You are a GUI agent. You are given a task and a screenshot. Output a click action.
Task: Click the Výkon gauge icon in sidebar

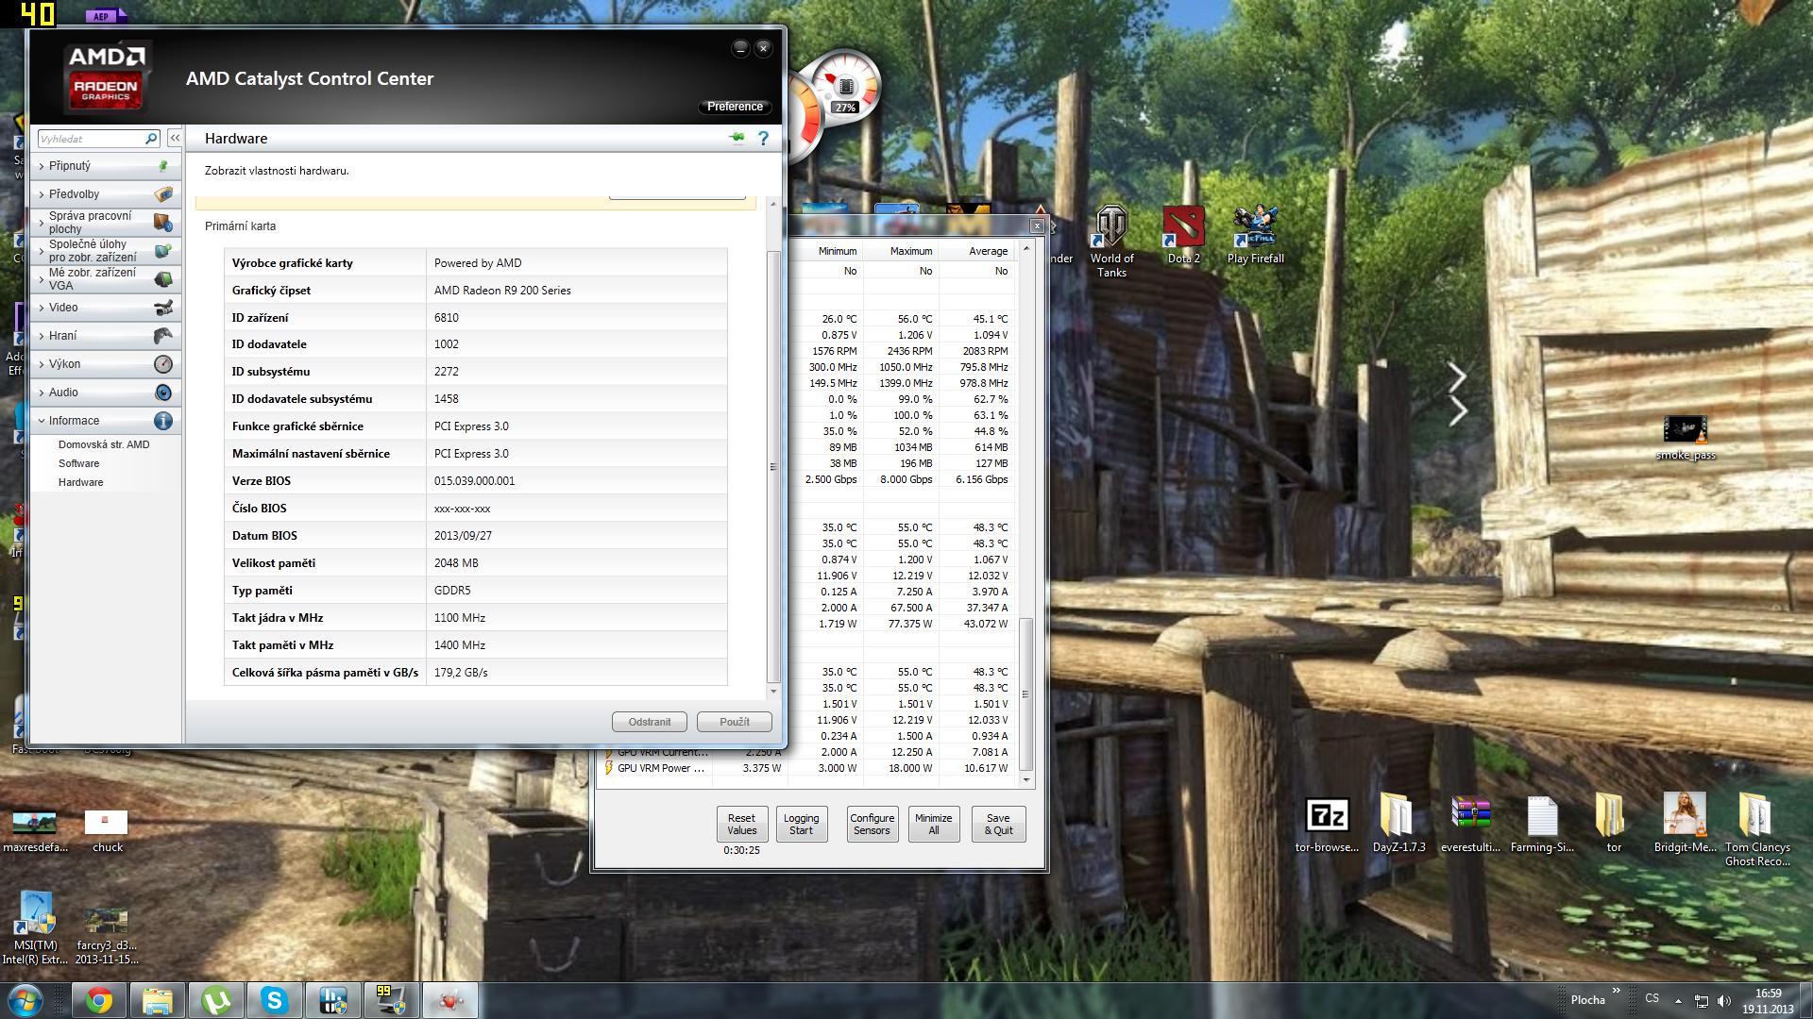(163, 364)
